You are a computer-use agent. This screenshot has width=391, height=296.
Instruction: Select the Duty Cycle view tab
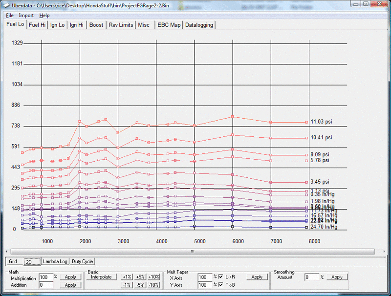(x=83, y=261)
